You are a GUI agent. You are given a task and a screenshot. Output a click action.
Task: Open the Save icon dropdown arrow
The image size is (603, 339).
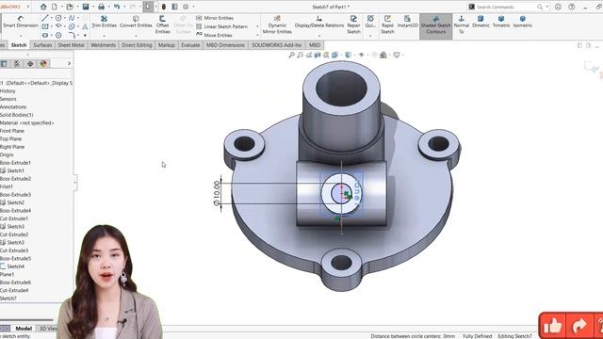tap(92, 7)
